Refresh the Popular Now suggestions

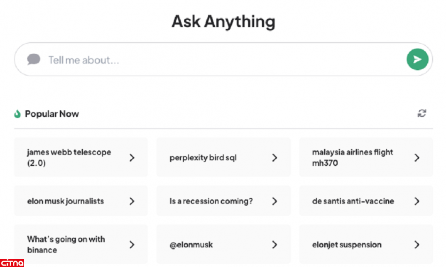[x=422, y=113]
